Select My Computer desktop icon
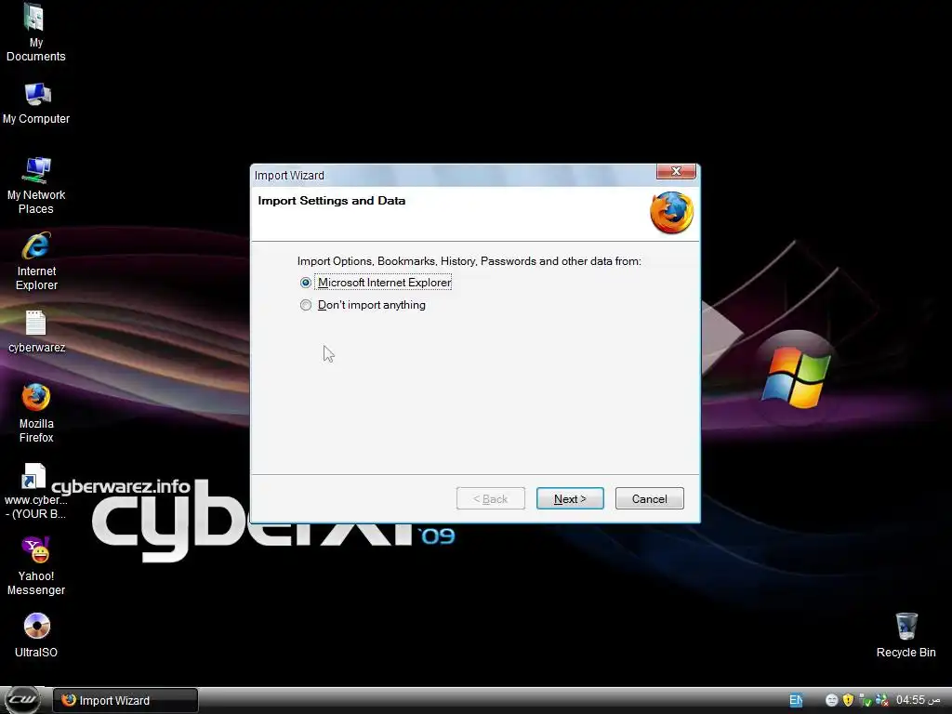 36,103
